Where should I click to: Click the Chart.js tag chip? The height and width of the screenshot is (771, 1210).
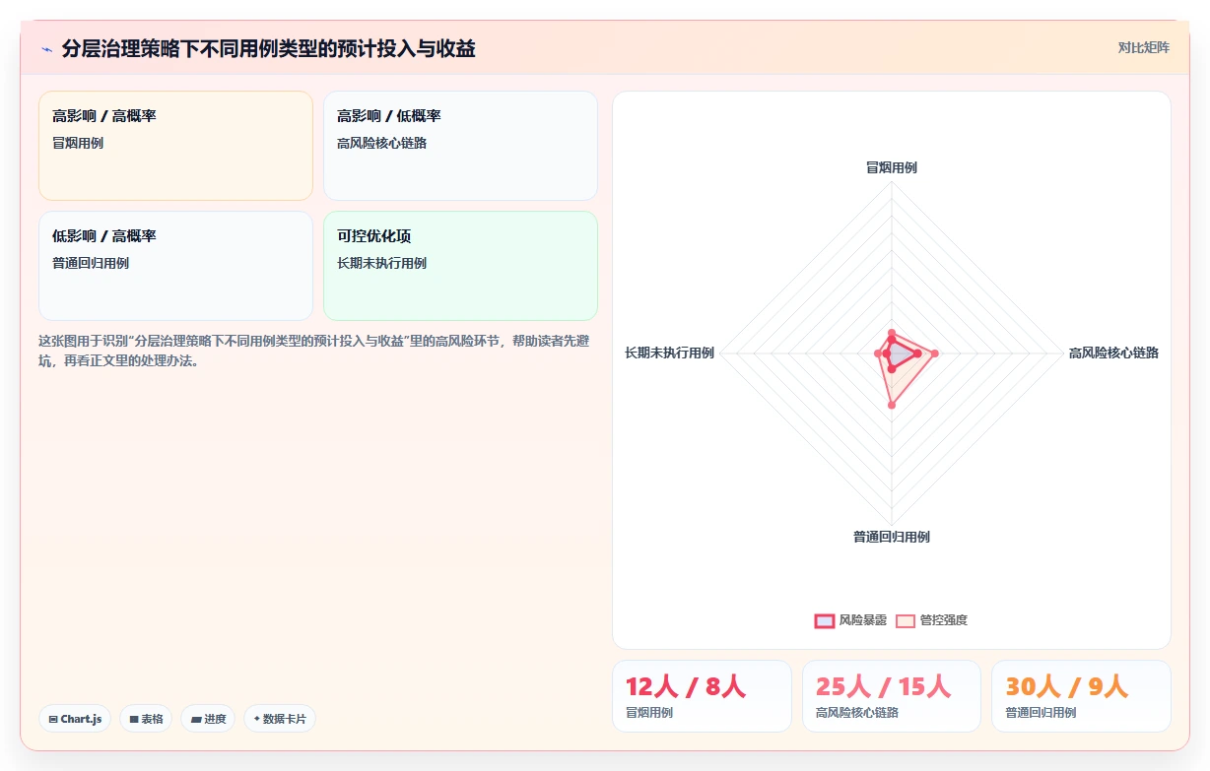click(x=75, y=719)
